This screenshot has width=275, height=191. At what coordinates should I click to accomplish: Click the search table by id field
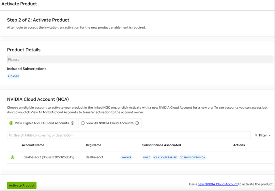[129, 135]
